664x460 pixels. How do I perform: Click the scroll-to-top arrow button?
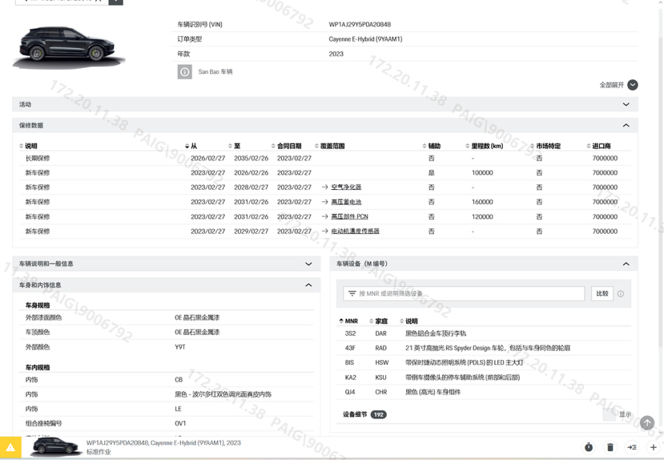coord(647,422)
